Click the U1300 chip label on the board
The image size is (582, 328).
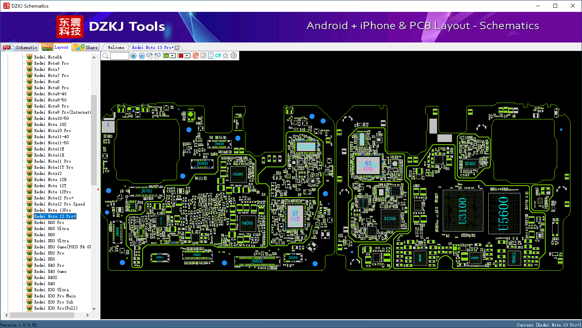click(390, 219)
